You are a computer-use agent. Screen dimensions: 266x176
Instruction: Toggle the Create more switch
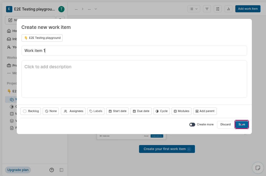192,125
